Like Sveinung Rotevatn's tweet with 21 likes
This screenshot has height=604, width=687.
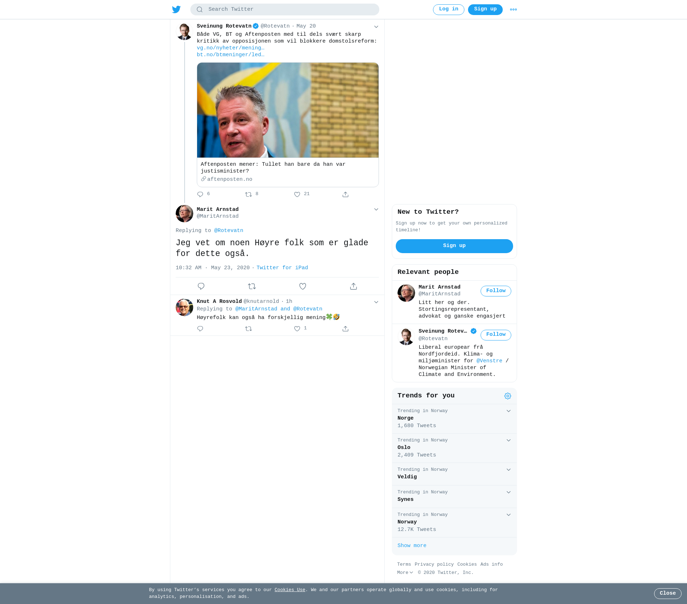pyautogui.click(x=297, y=194)
